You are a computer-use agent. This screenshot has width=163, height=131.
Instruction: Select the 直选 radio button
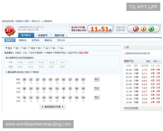6,48
